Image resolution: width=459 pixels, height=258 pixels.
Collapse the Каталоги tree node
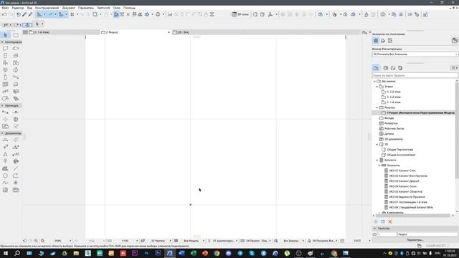tap(377, 161)
